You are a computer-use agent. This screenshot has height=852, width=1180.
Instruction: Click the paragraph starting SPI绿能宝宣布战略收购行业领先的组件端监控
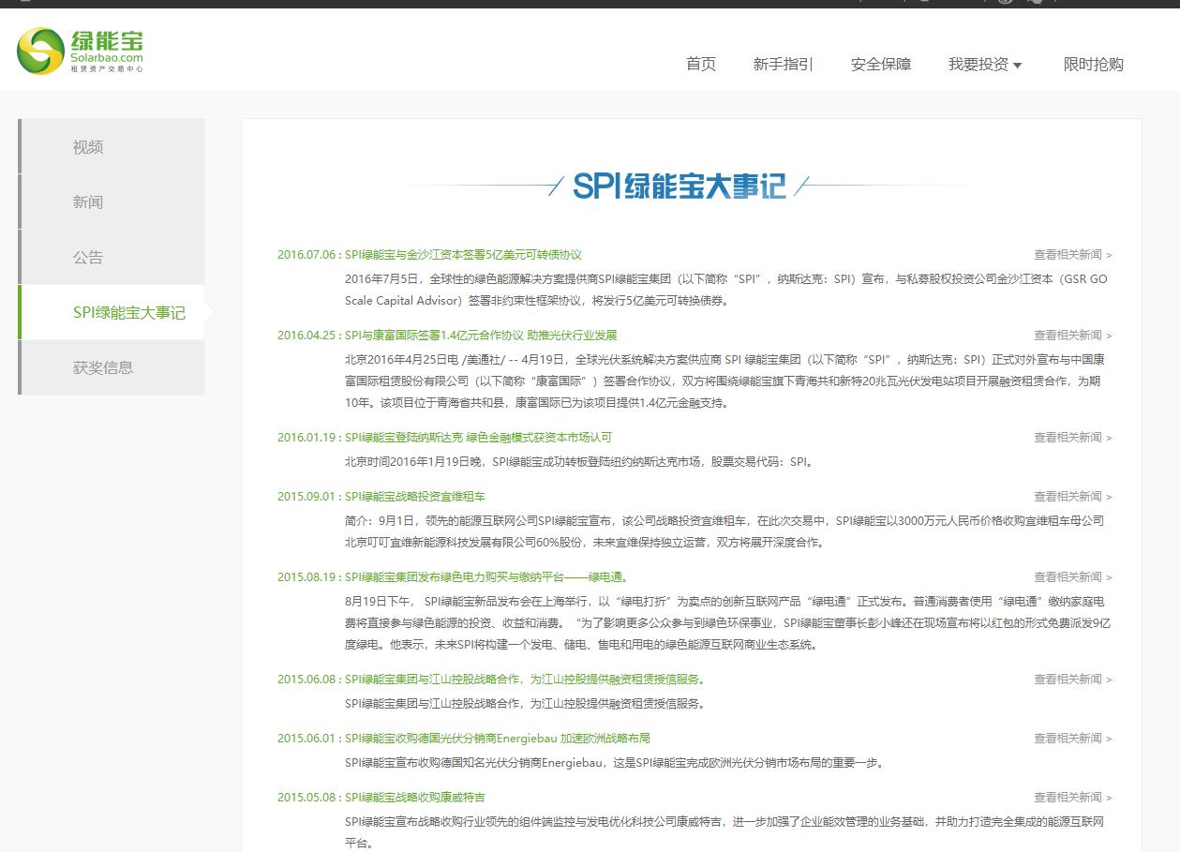coord(724,832)
